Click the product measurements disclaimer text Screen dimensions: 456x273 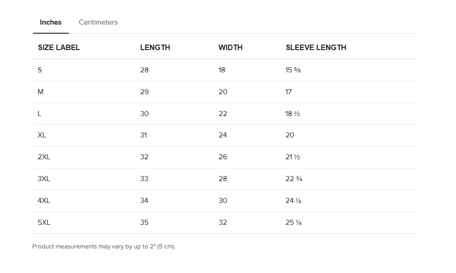point(104,247)
